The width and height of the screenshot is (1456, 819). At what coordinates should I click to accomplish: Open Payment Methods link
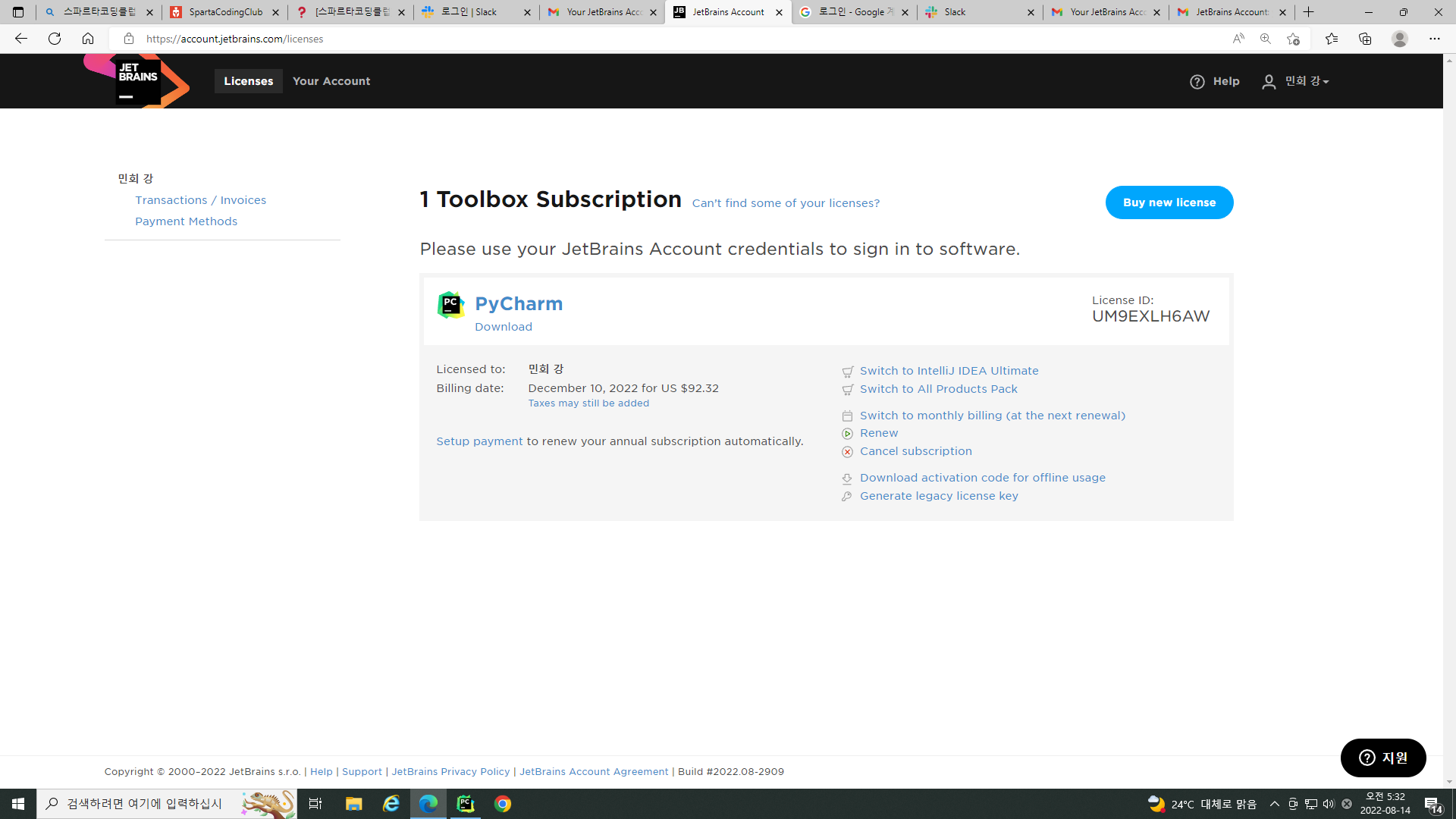coord(186,221)
